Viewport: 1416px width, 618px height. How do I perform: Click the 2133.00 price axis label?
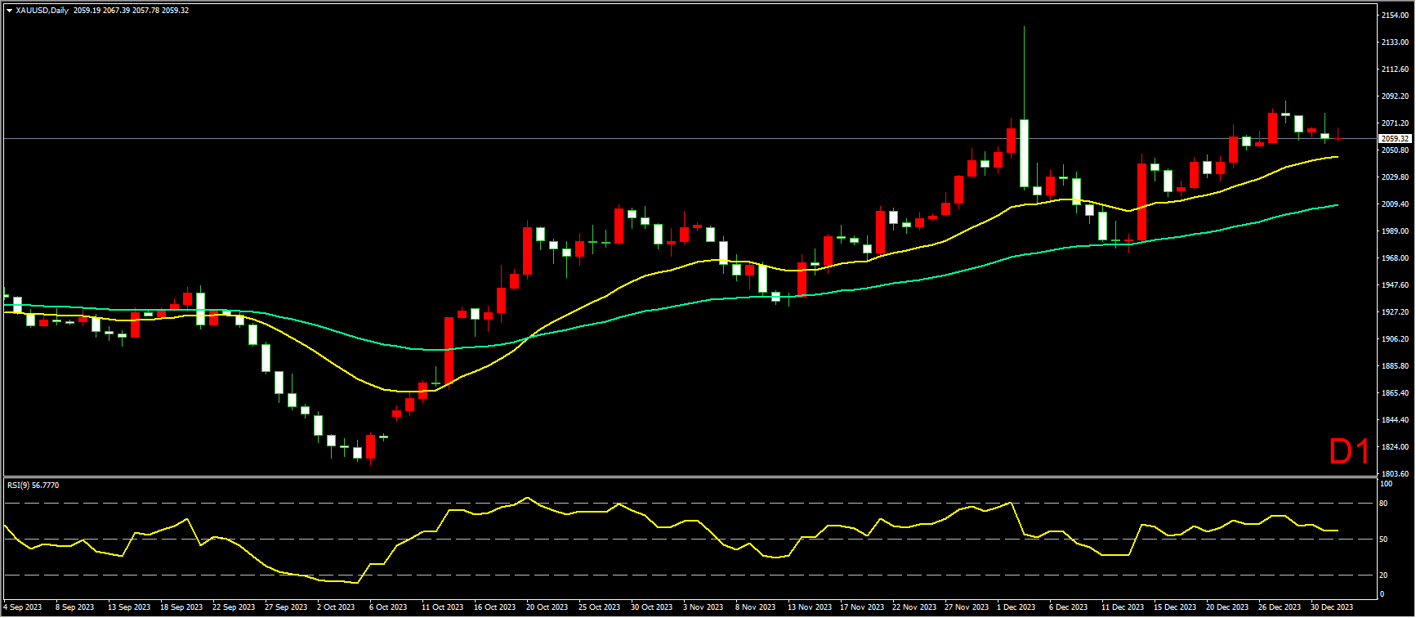click(1395, 43)
